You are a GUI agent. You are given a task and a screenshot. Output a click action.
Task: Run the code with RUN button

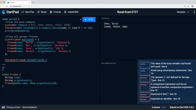pos(89,20)
